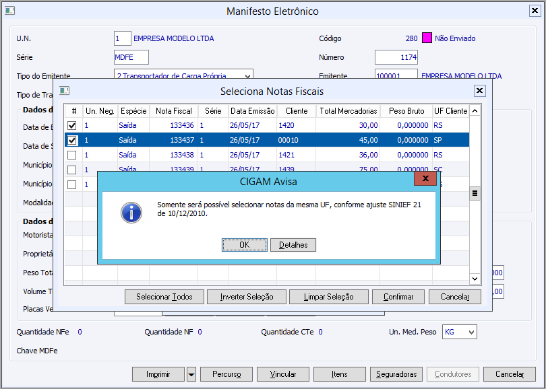Viewport: 546px width, 389px height.
Task: Click the blue information icon in the CIGAM Avisa dialog
Action: coord(131,213)
